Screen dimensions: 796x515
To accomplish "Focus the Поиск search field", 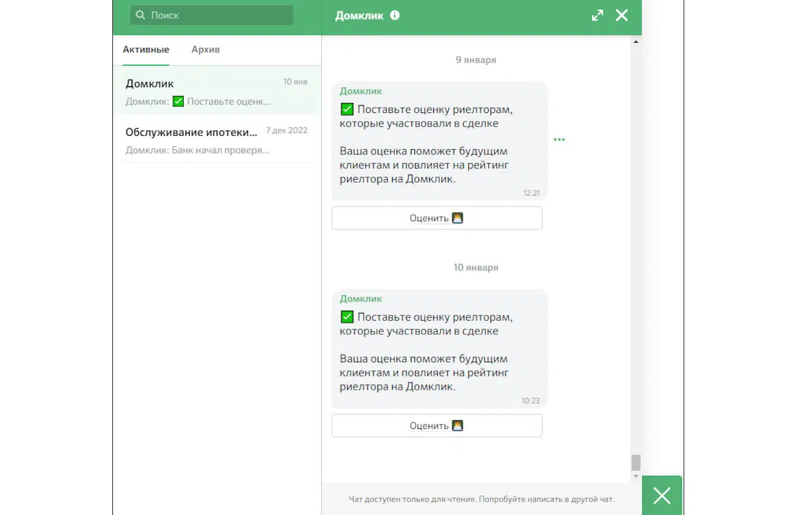I will pos(211,15).
